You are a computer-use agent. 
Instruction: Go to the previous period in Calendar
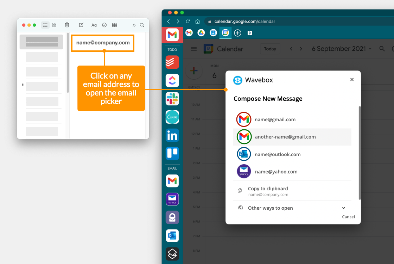[x=291, y=49]
